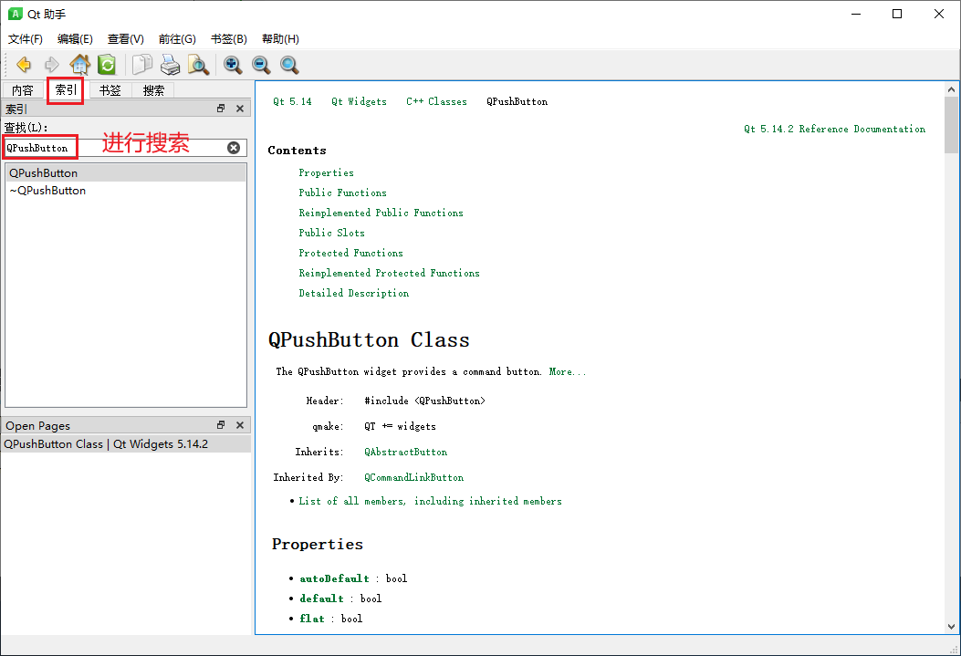This screenshot has width=961, height=656.
Task: Open the QCommandLinkButton inherited-by link
Action: pos(413,477)
